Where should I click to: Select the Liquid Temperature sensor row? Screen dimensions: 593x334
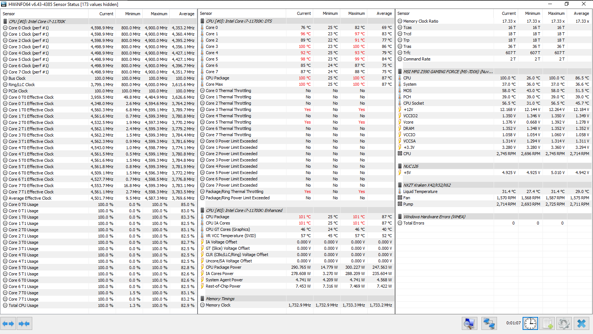point(494,191)
